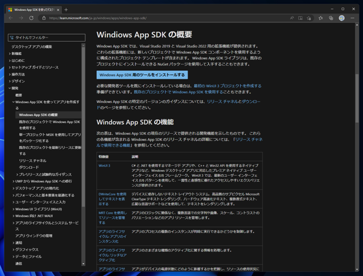View site info via the lock icon
Viewport: 363px width, 276px height.
[x=44, y=18]
